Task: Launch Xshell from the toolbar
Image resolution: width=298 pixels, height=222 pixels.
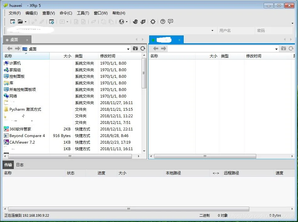Action: pos(135,22)
